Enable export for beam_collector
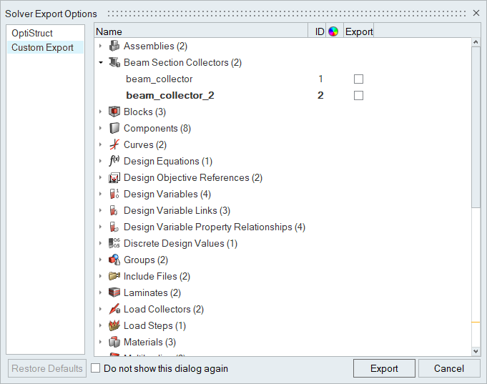The height and width of the screenshot is (384, 487). click(359, 79)
